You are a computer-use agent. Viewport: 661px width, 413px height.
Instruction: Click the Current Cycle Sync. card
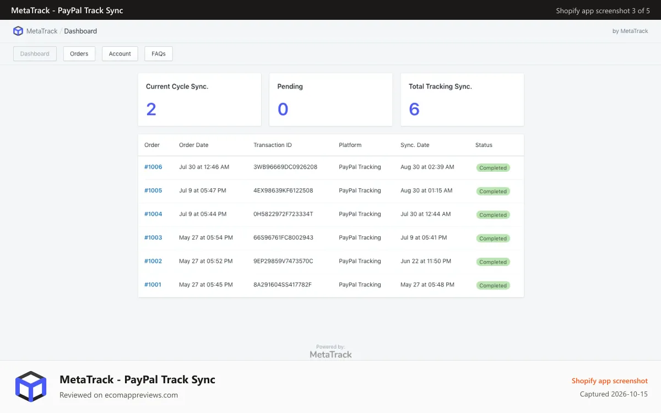point(199,100)
